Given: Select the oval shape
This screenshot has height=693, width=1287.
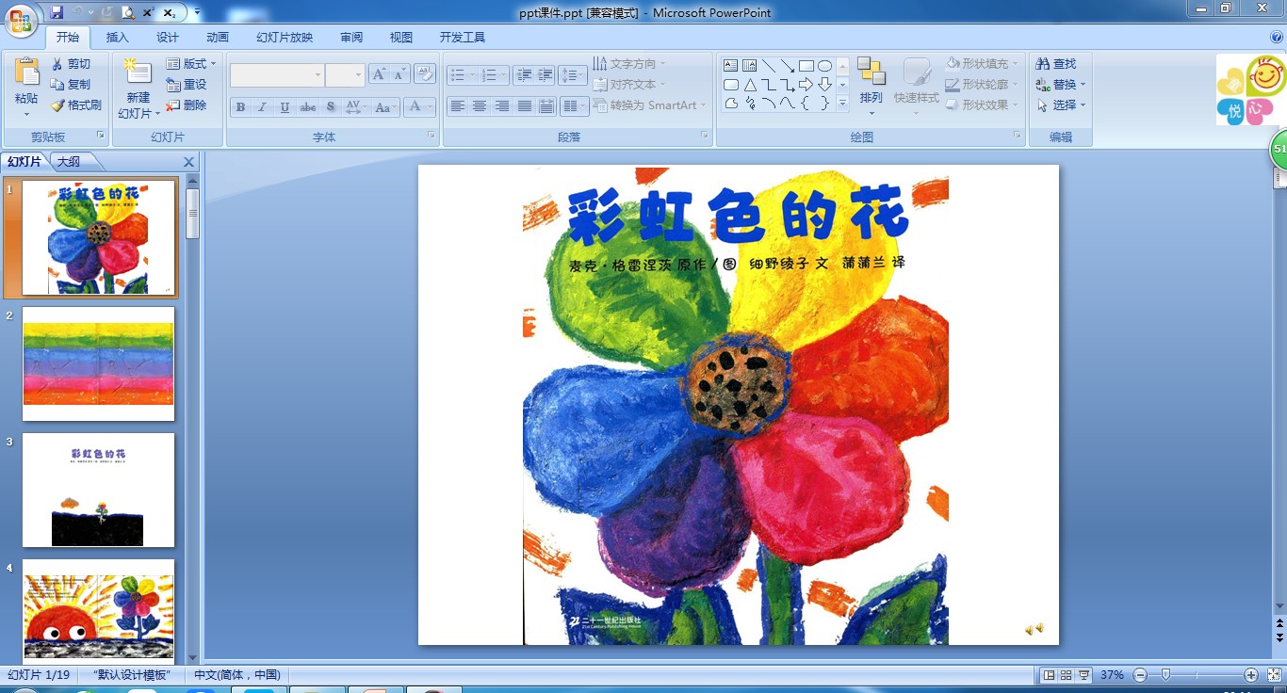Looking at the screenshot, I should (825, 66).
